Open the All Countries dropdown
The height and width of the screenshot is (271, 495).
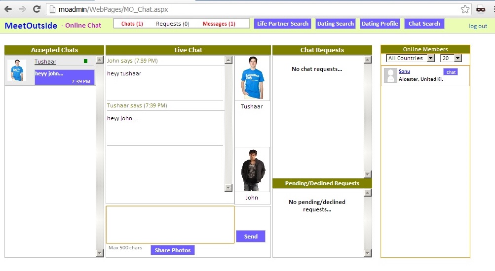click(x=411, y=58)
